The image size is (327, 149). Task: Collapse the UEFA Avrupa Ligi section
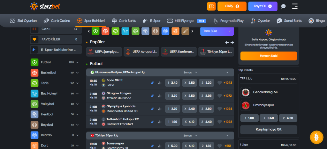[x=227, y=73]
